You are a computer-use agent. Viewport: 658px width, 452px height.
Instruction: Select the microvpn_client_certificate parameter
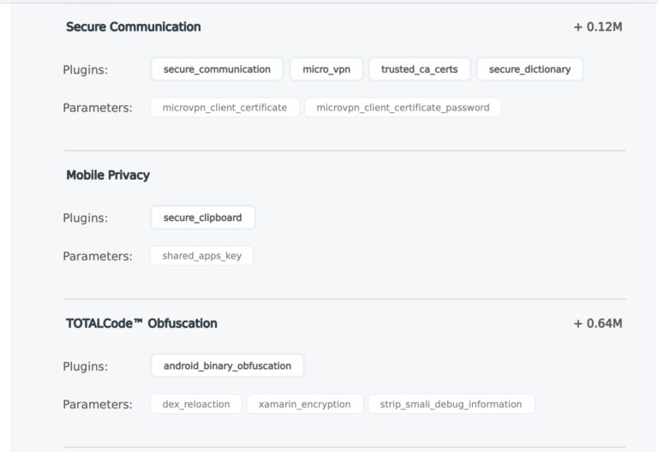[x=225, y=108]
